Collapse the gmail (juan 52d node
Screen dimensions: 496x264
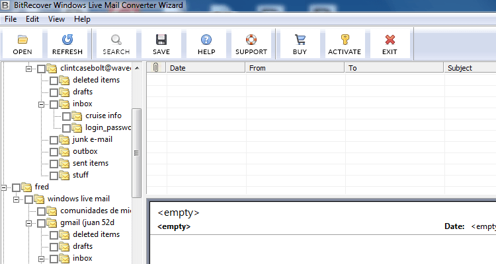click(x=29, y=223)
